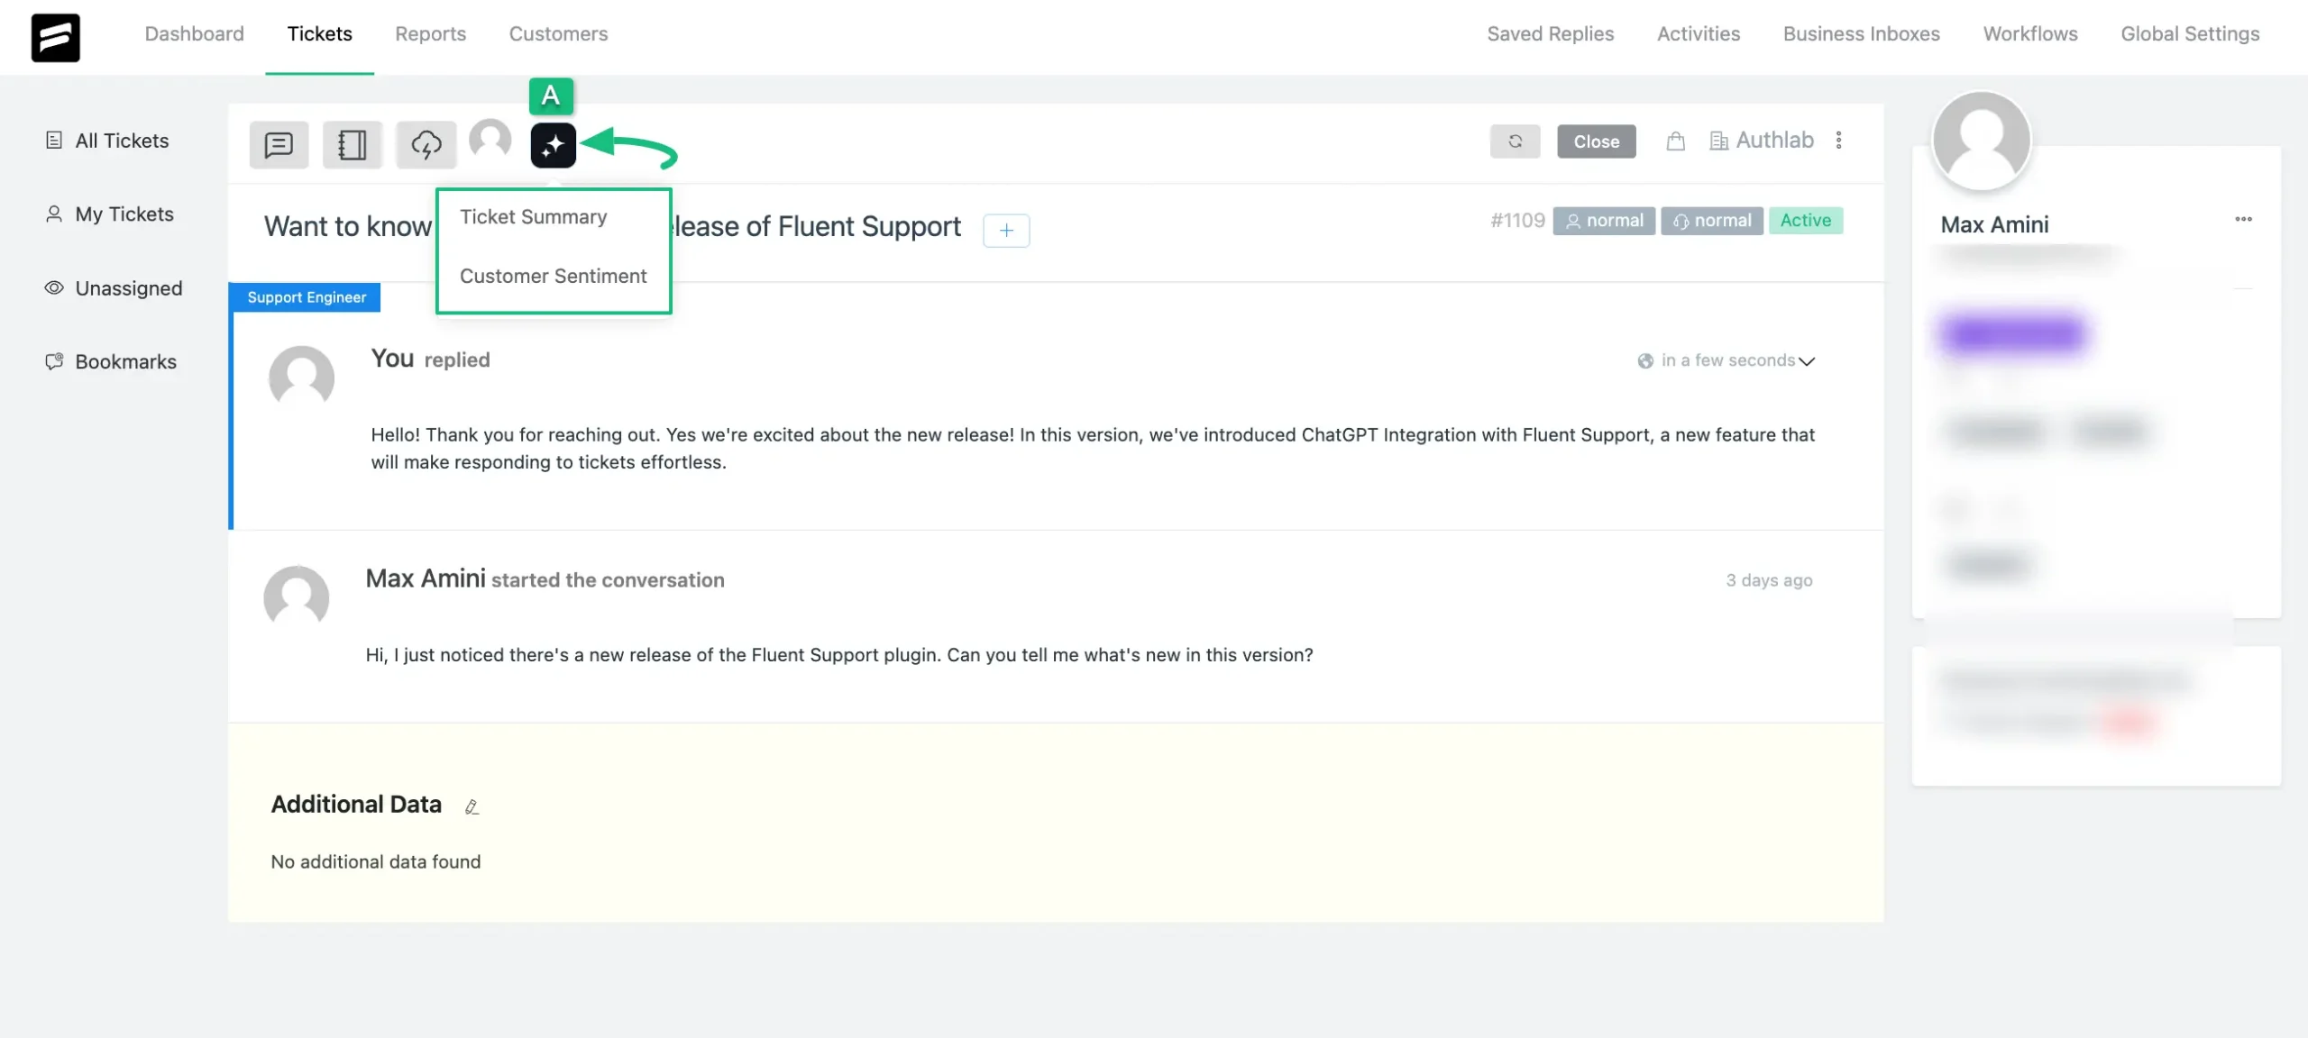This screenshot has height=1038, width=2308.
Task: Click the AI sparkle button
Action: point(553,144)
